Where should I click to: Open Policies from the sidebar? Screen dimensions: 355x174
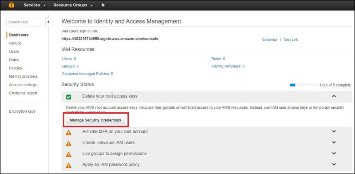(x=16, y=68)
